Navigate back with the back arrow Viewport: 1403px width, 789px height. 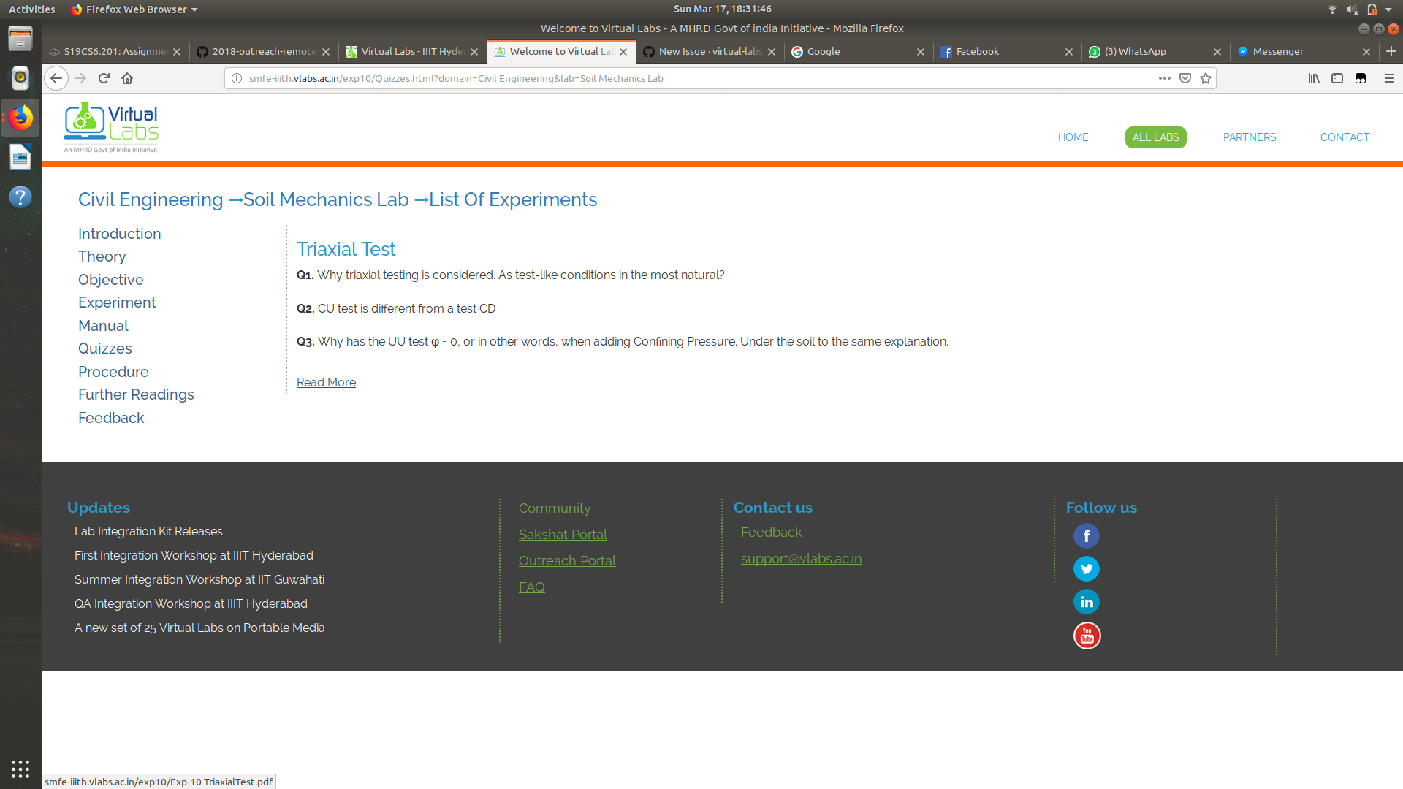[56, 78]
